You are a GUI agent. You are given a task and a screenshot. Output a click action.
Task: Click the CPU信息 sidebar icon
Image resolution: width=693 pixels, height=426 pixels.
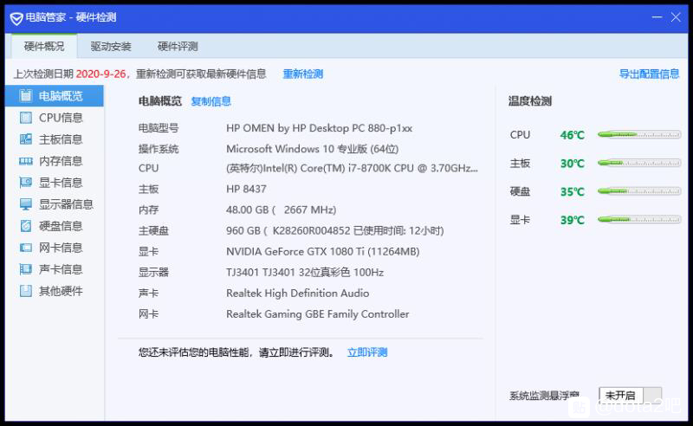(x=26, y=118)
